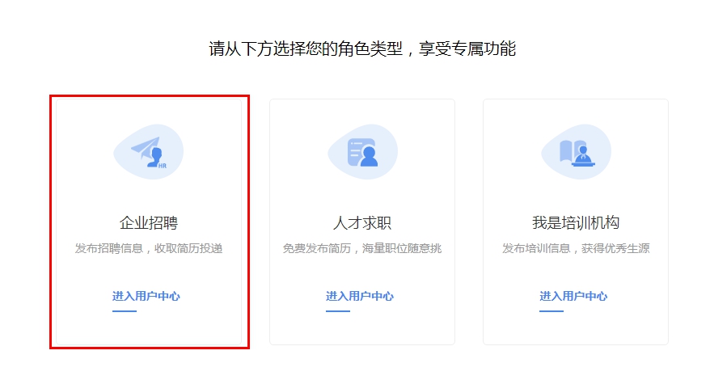
Task: Click the resume profile icon for job seekers
Action: point(362,151)
